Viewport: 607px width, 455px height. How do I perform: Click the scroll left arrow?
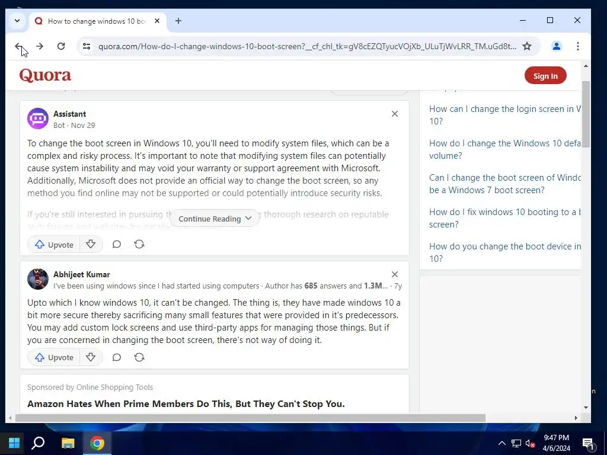[9, 418]
